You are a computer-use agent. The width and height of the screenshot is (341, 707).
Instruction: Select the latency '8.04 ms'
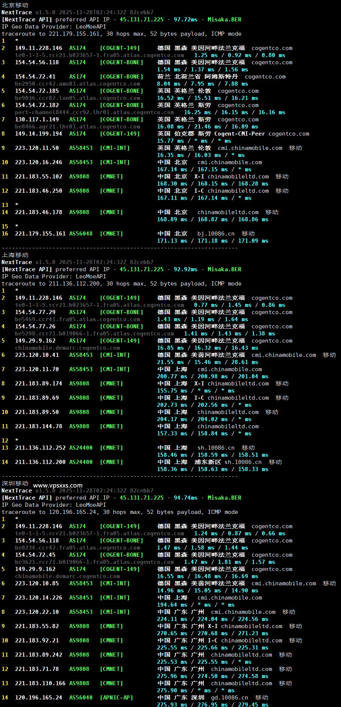(x=169, y=84)
